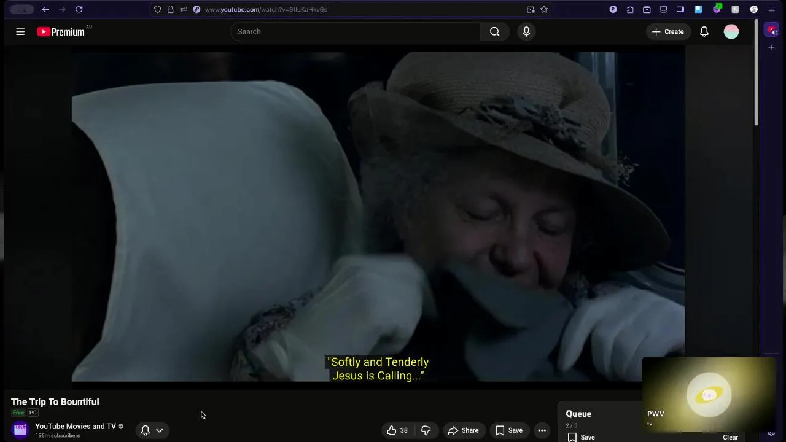This screenshot has width=786, height=442.
Task: Click the monitor-shaped toolbar icon
Action: pos(663,9)
